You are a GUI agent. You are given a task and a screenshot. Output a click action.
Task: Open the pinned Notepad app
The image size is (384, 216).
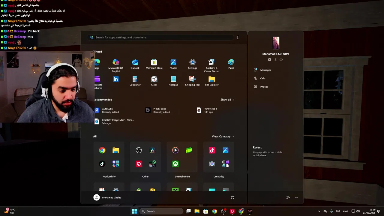tap(173, 81)
